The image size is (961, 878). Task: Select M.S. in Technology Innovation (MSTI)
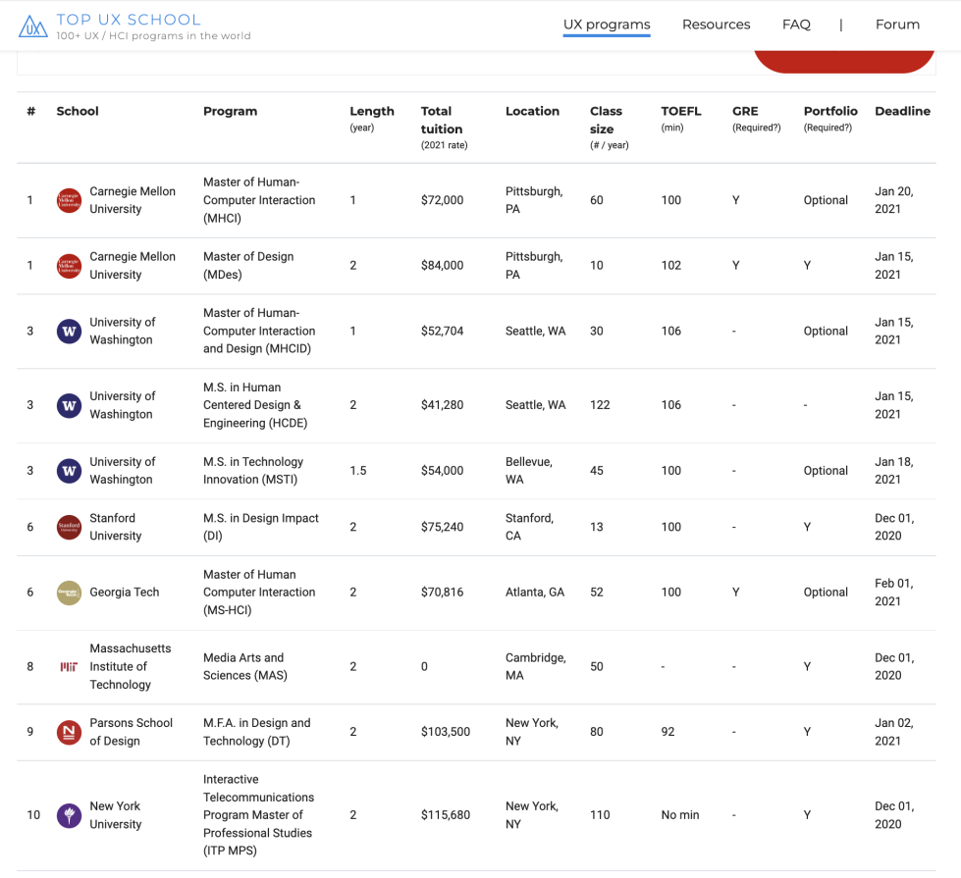coord(253,471)
